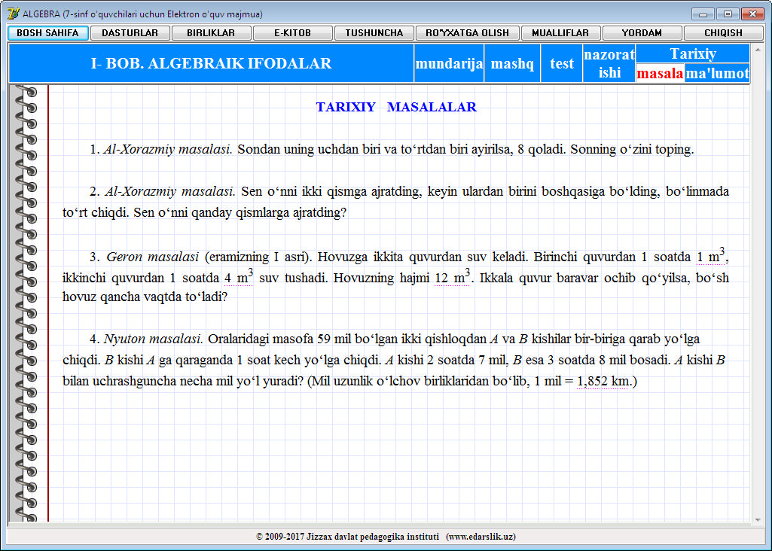Open the RO'YXATGA OLISH registration page
The height and width of the screenshot is (551, 772).
(x=467, y=32)
